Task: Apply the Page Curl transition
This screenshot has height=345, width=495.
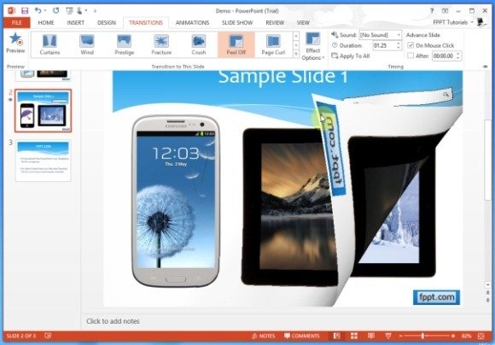Action: pyautogui.click(x=273, y=45)
